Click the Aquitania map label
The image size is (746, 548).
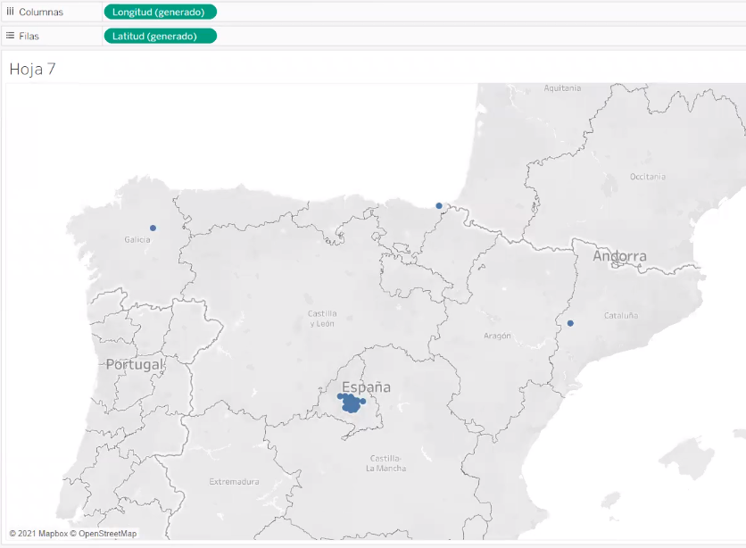(562, 88)
